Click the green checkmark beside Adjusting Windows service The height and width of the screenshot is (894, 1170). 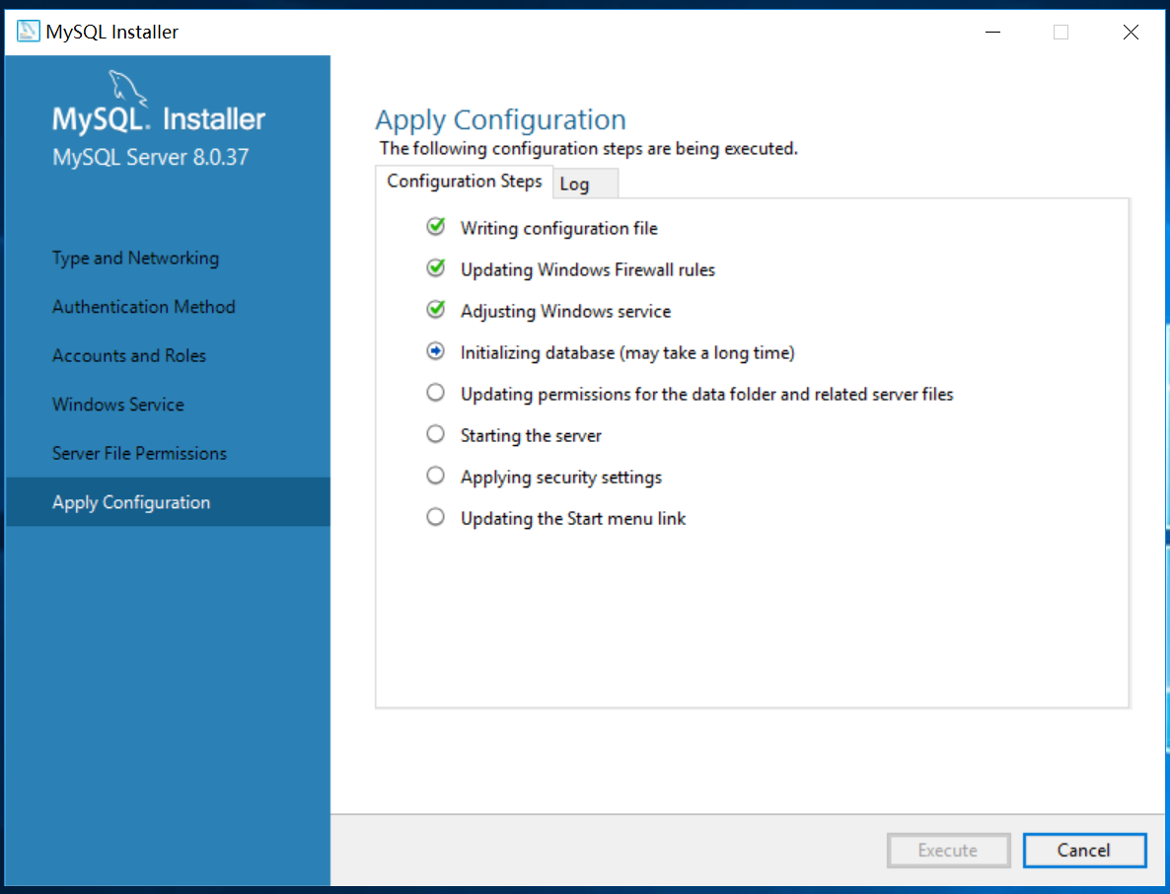pos(436,309)
